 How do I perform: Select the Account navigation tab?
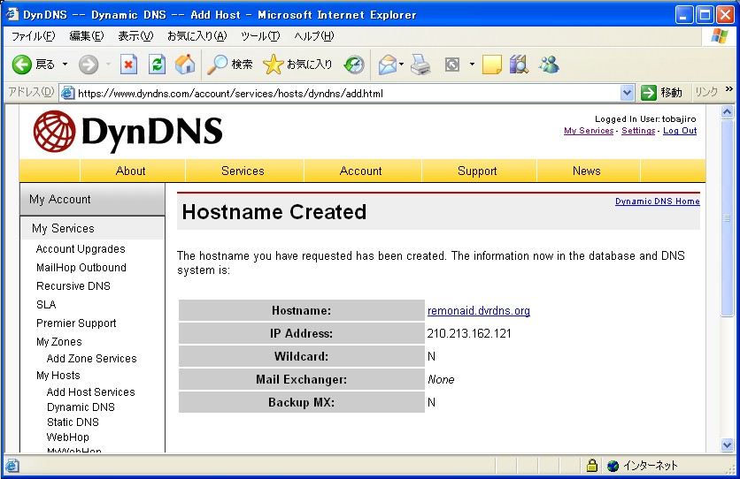[361, 171]
